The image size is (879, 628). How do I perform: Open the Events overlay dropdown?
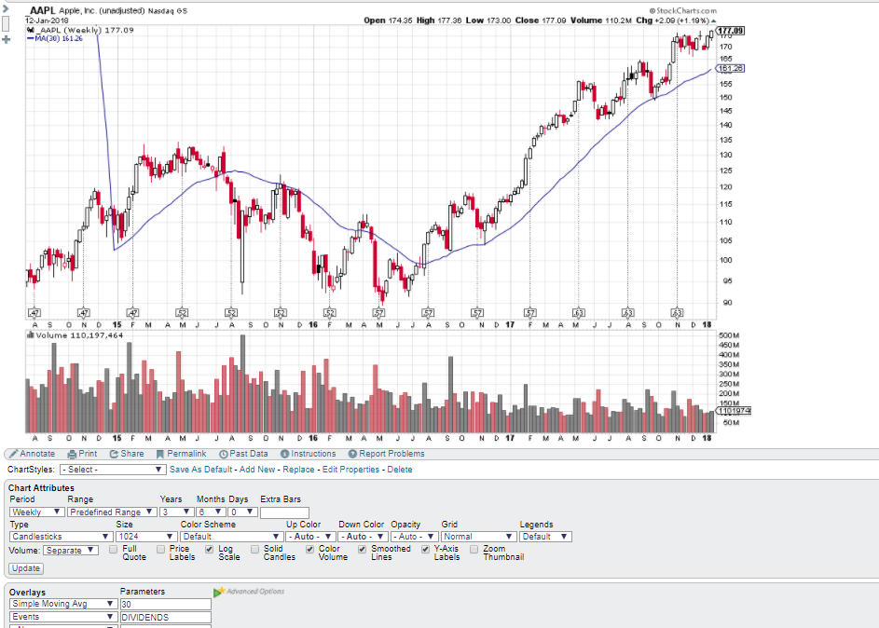63,617
